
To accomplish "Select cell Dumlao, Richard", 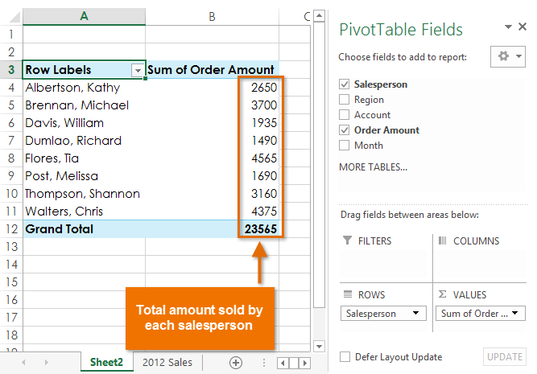I will [84, 141].
